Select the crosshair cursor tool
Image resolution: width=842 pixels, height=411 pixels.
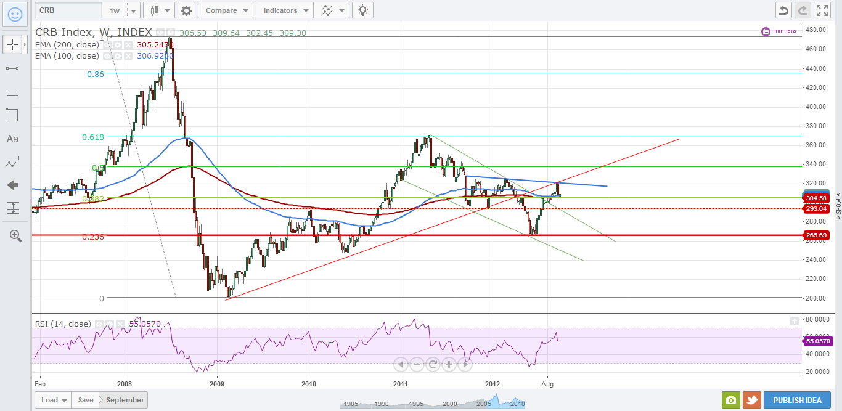coord(12,44)
